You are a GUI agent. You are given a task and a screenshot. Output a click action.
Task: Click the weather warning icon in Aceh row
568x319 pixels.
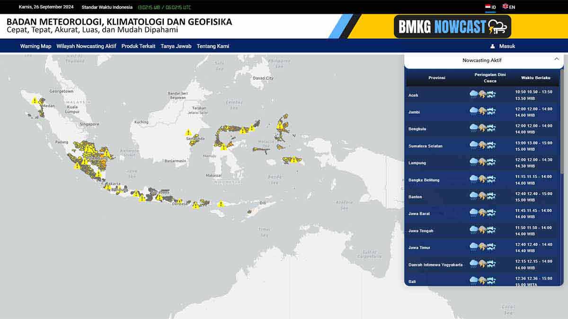tap(482, 95)
